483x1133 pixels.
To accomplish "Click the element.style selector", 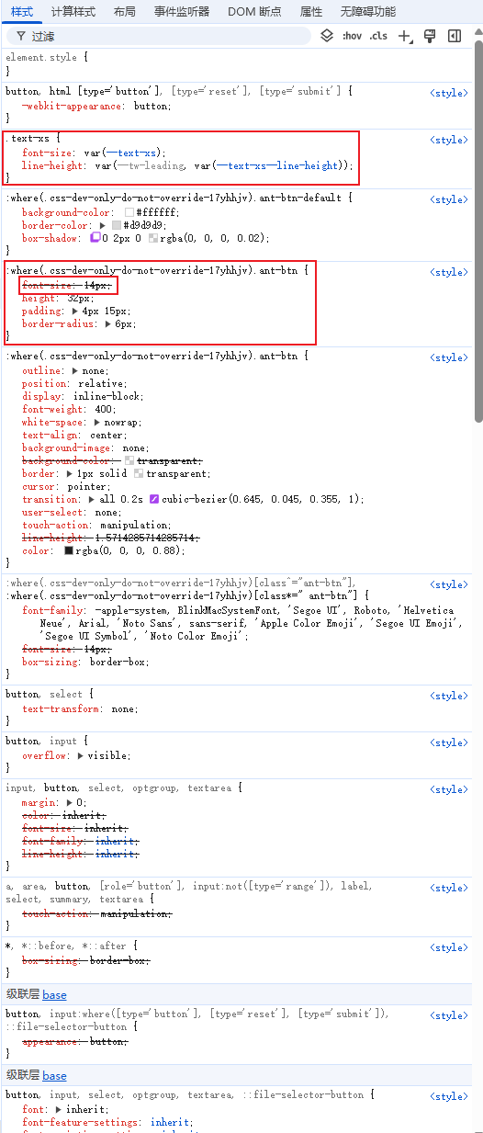I will pos(43,57).
